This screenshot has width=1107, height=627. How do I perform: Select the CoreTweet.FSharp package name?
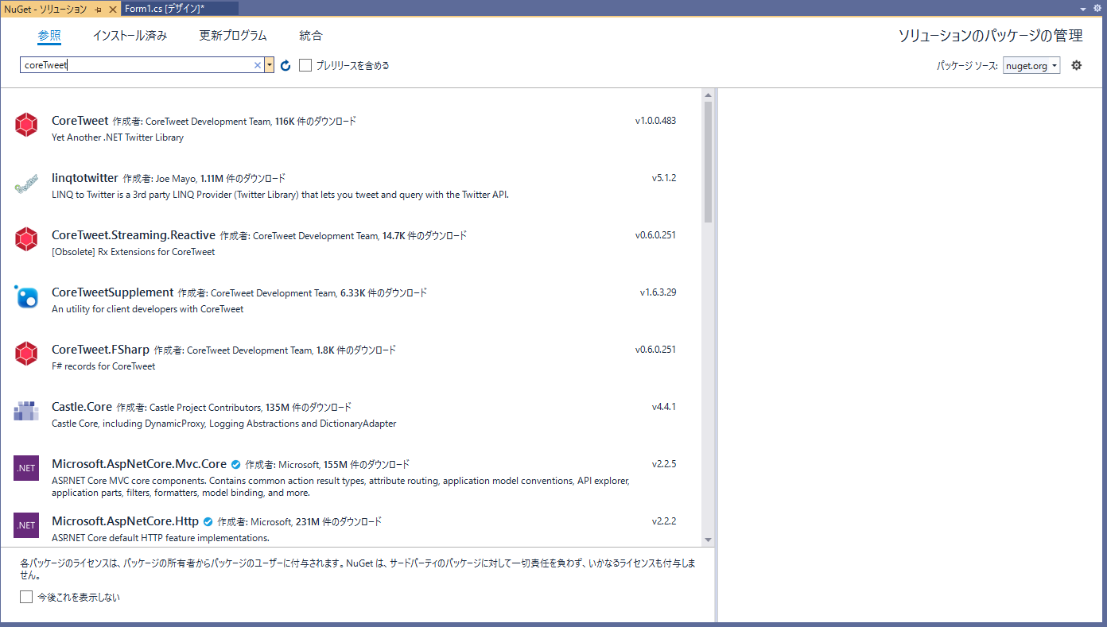100,350
